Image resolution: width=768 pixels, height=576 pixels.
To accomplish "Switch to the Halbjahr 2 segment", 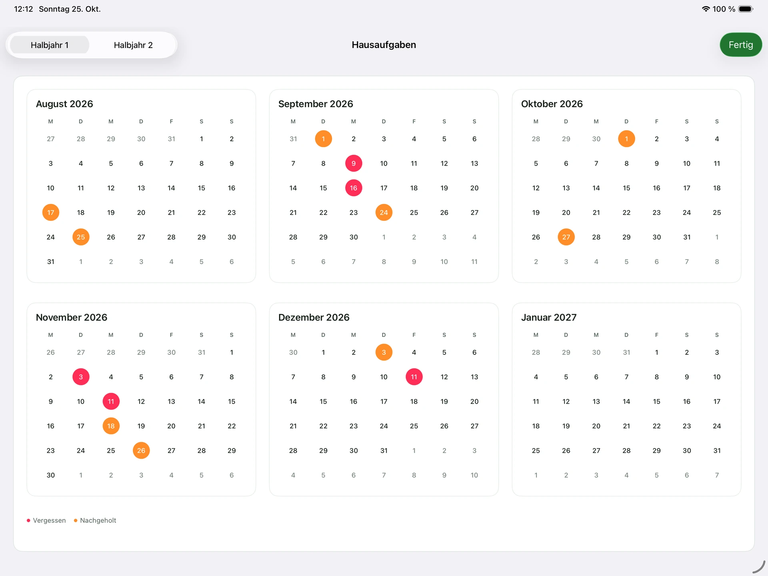I will click(133, 45).
